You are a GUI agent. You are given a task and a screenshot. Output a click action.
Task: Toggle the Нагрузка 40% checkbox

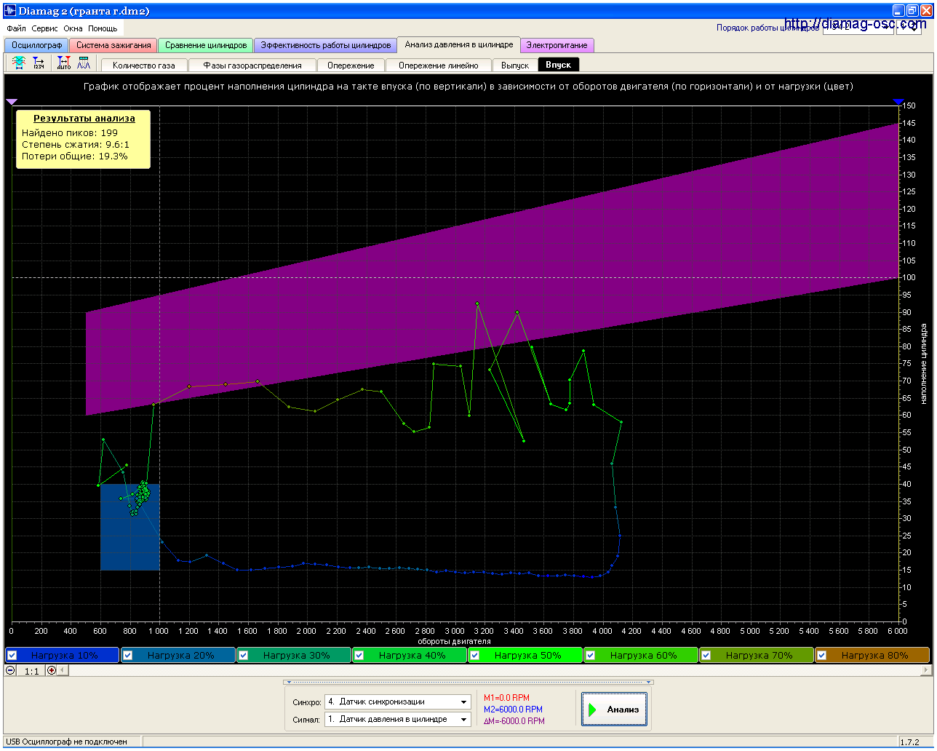pyautogui.click(x=359, y=655)
